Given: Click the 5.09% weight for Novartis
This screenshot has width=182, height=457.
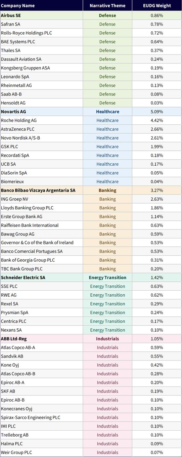Looking at the screenshot, I should click(157, 112).
